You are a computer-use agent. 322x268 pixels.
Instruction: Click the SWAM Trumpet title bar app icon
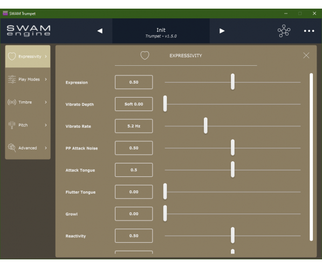coord(5,13)
